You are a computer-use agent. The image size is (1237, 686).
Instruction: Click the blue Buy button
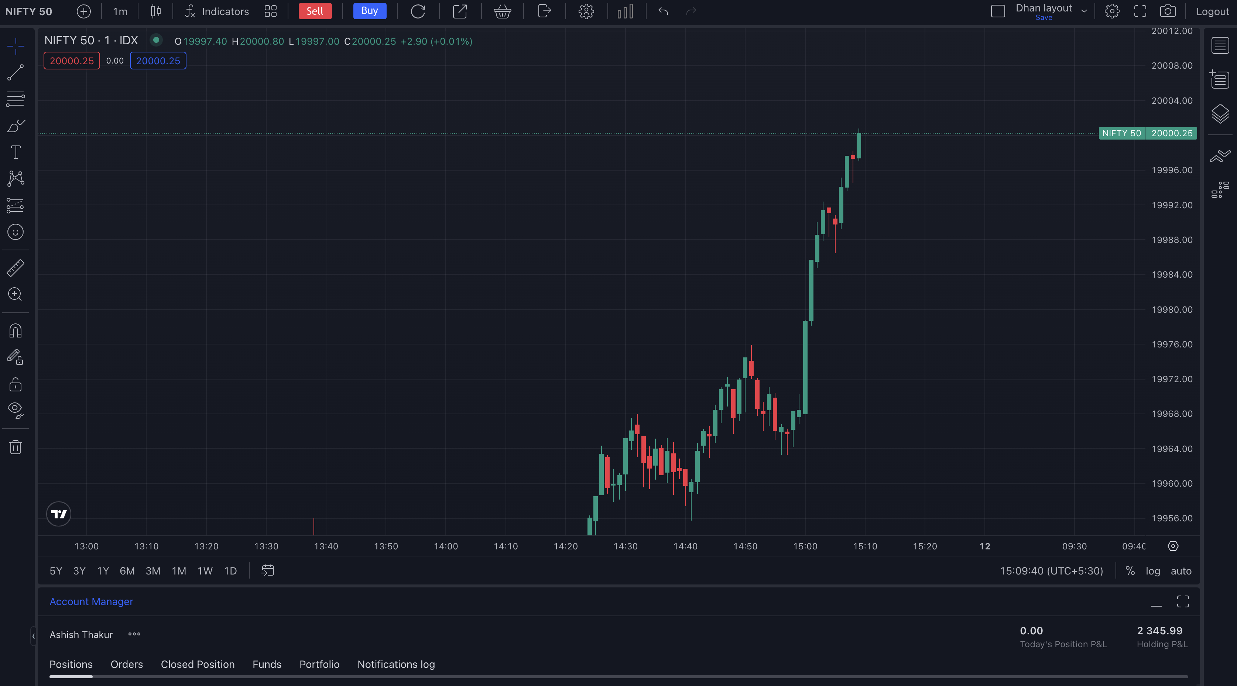click(370, 11)
